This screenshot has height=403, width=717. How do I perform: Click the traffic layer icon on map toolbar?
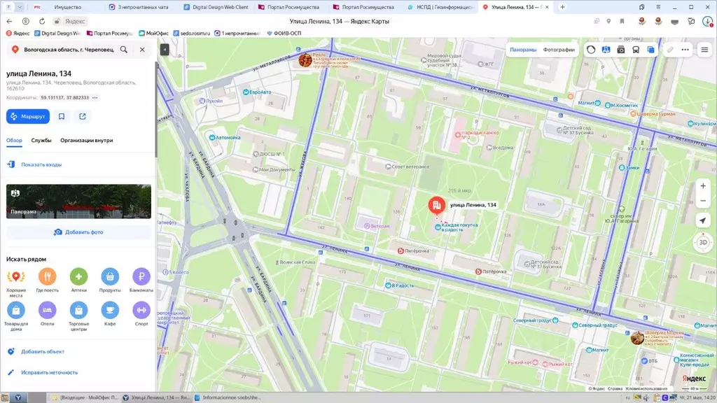(x=591, y=50)
